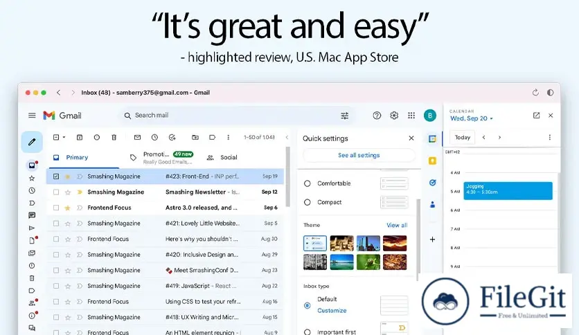Open Snoozed clock in left sidebar

tap(32, 191)
